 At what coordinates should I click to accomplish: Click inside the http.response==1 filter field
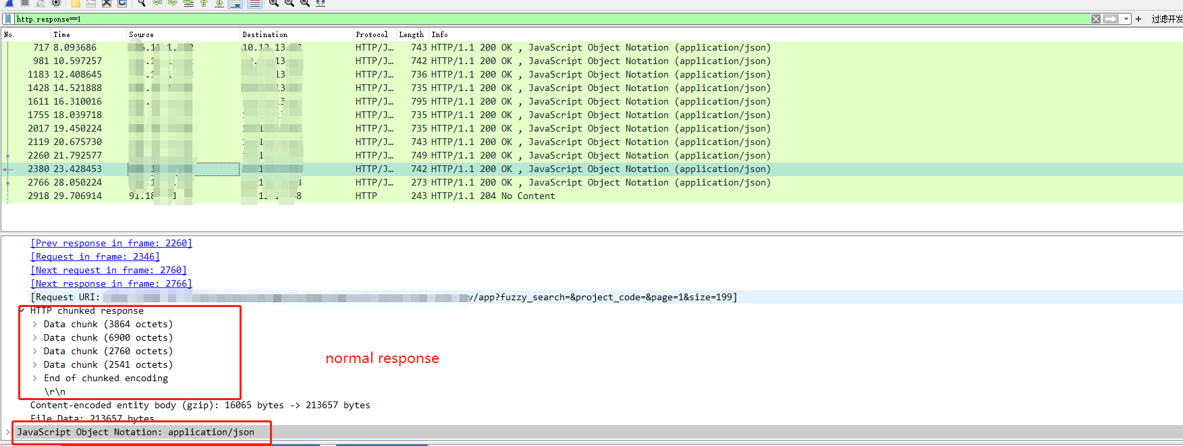[552, 19]
